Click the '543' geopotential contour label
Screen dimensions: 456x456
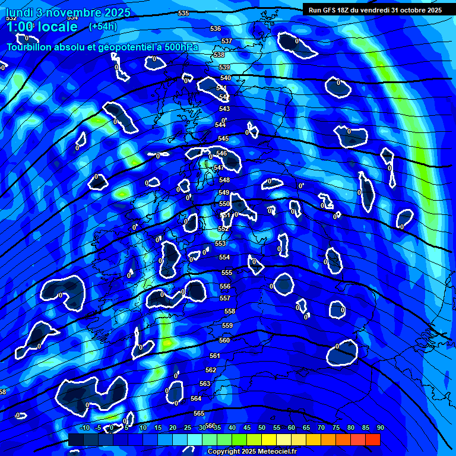click(x=224, y=109)
